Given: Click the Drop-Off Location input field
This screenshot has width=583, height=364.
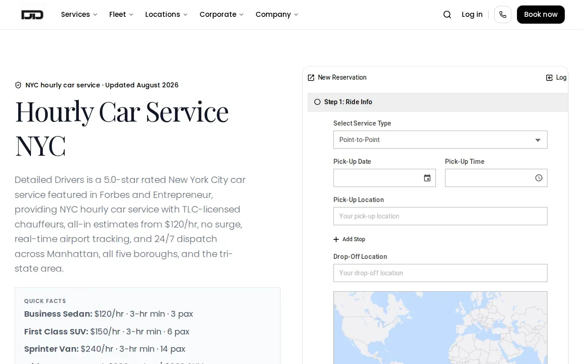Looking at the screenshot, I should [440, 273].
